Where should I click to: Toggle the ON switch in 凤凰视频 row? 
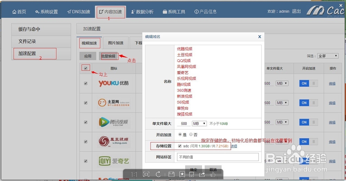tap(309, 141)
